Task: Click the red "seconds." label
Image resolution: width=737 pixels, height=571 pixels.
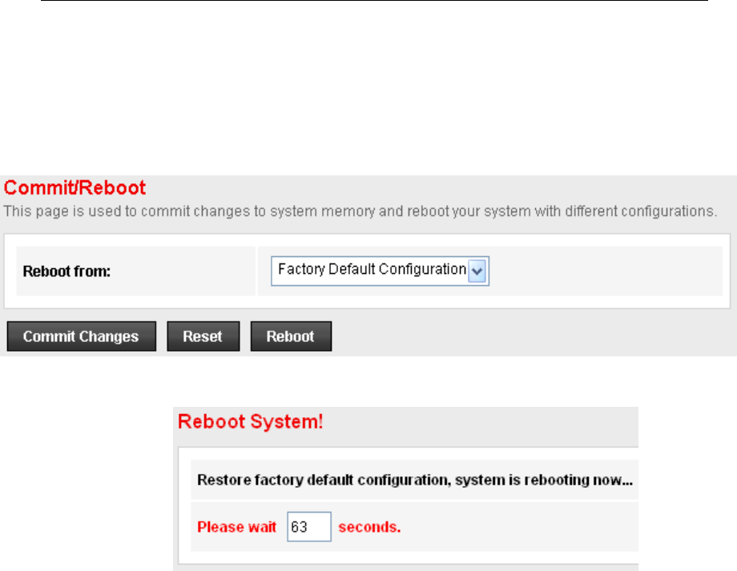Action: (369, 527)
